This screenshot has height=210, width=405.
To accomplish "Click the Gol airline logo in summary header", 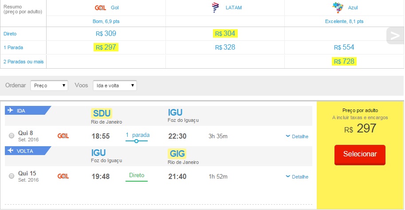I will pyautogui.click(x=100, y=8).
